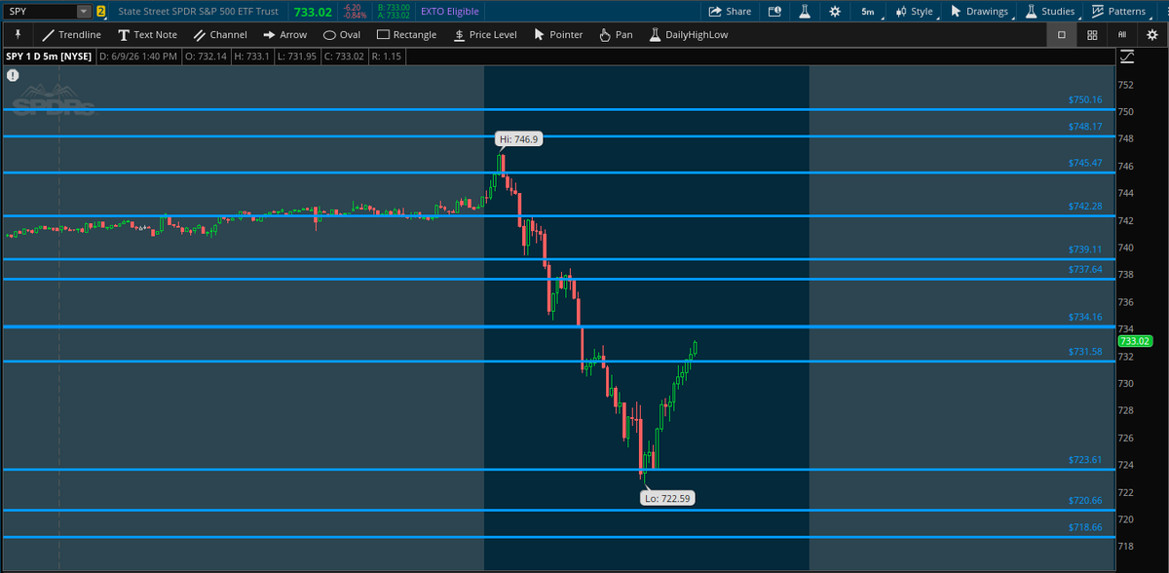Open the Style dropdown menu
The width and height of the screenshot is (1169, 573).
click(x=914, y=12)
